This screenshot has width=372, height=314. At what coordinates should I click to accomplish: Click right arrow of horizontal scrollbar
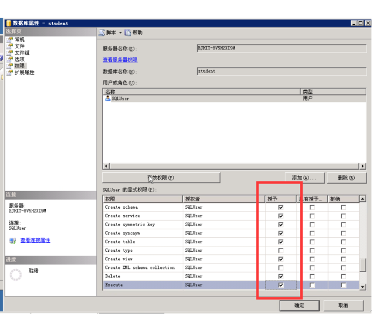[x=362, y=166]
